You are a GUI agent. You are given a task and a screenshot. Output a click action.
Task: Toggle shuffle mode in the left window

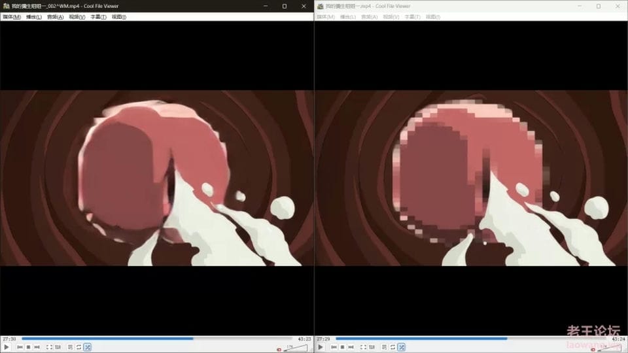(x=87, y=347)
